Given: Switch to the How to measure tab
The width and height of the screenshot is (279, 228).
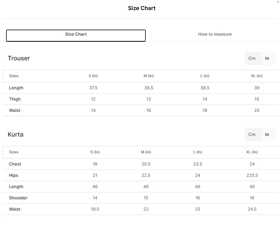Looking at the screenshot, I should coord(215,34).
